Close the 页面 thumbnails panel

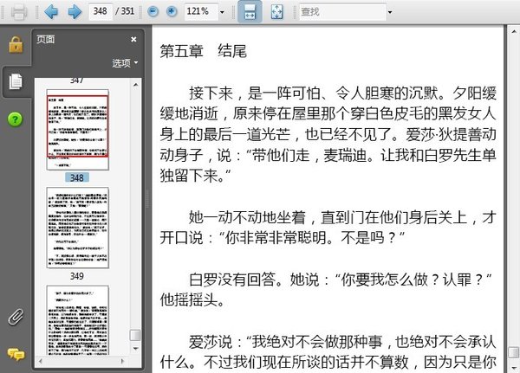tap(133, 40)
